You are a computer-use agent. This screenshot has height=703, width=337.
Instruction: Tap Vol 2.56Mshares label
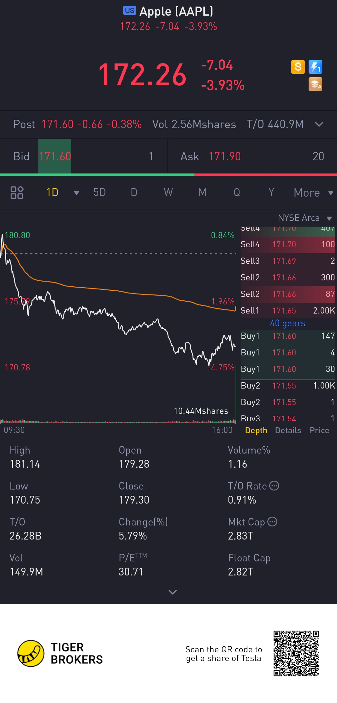point(194,124)
